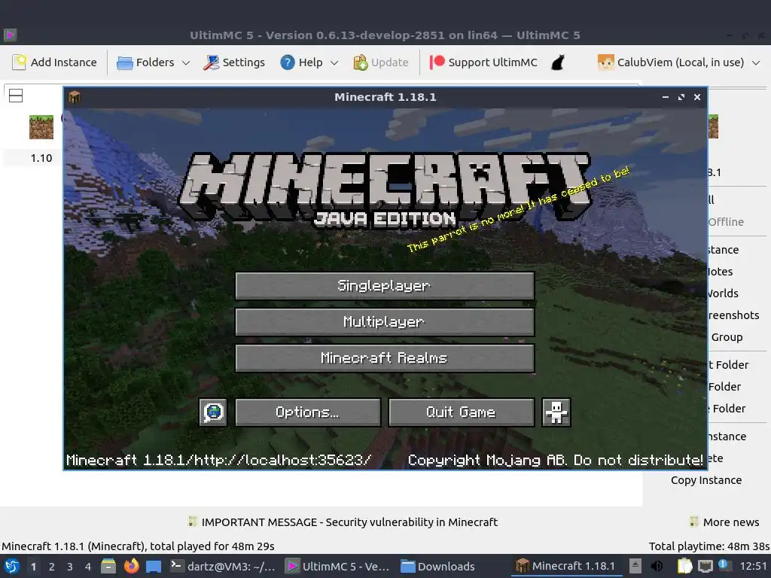Open the clipboard manager tray icon
The height and width of the screenshot is (578, 771).
(x=684, y=566)
